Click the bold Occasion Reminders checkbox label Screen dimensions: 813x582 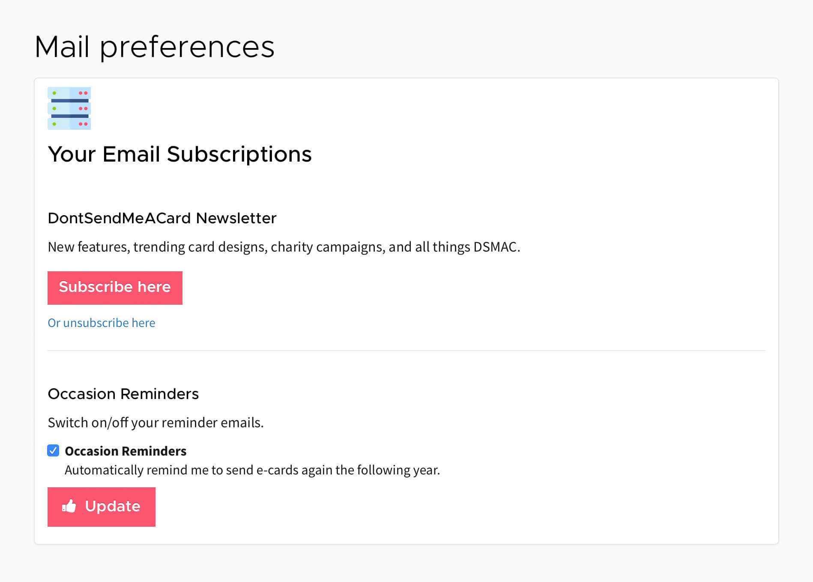pyautogui.click(x=126, y=451)
